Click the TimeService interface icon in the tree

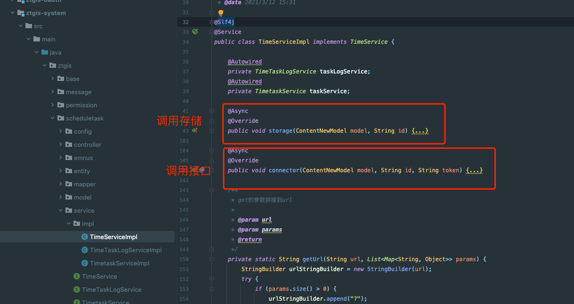coord(77,277)
